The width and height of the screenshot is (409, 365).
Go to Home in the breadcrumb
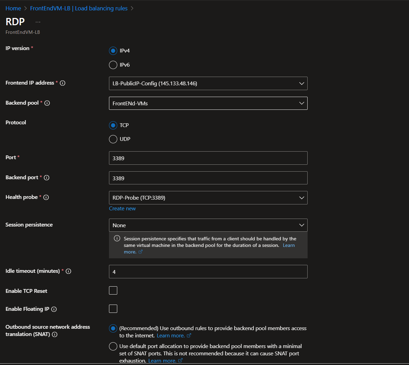pyautogui.click(x=13, y=8)
